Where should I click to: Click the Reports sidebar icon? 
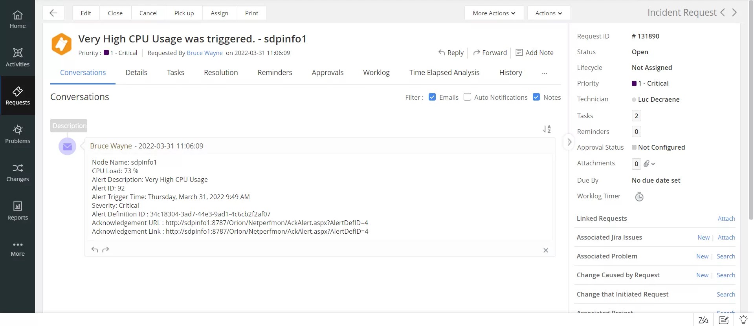[18, 211]
